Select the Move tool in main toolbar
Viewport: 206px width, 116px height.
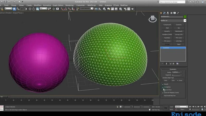click(x=30, y=9)
